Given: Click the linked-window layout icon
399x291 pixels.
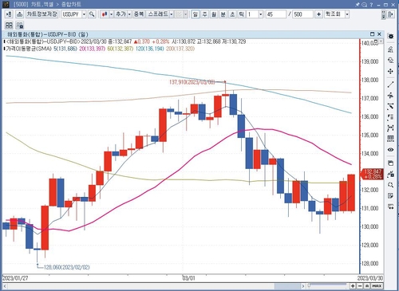Looking at the screenshot, I should tap(20, 26).
